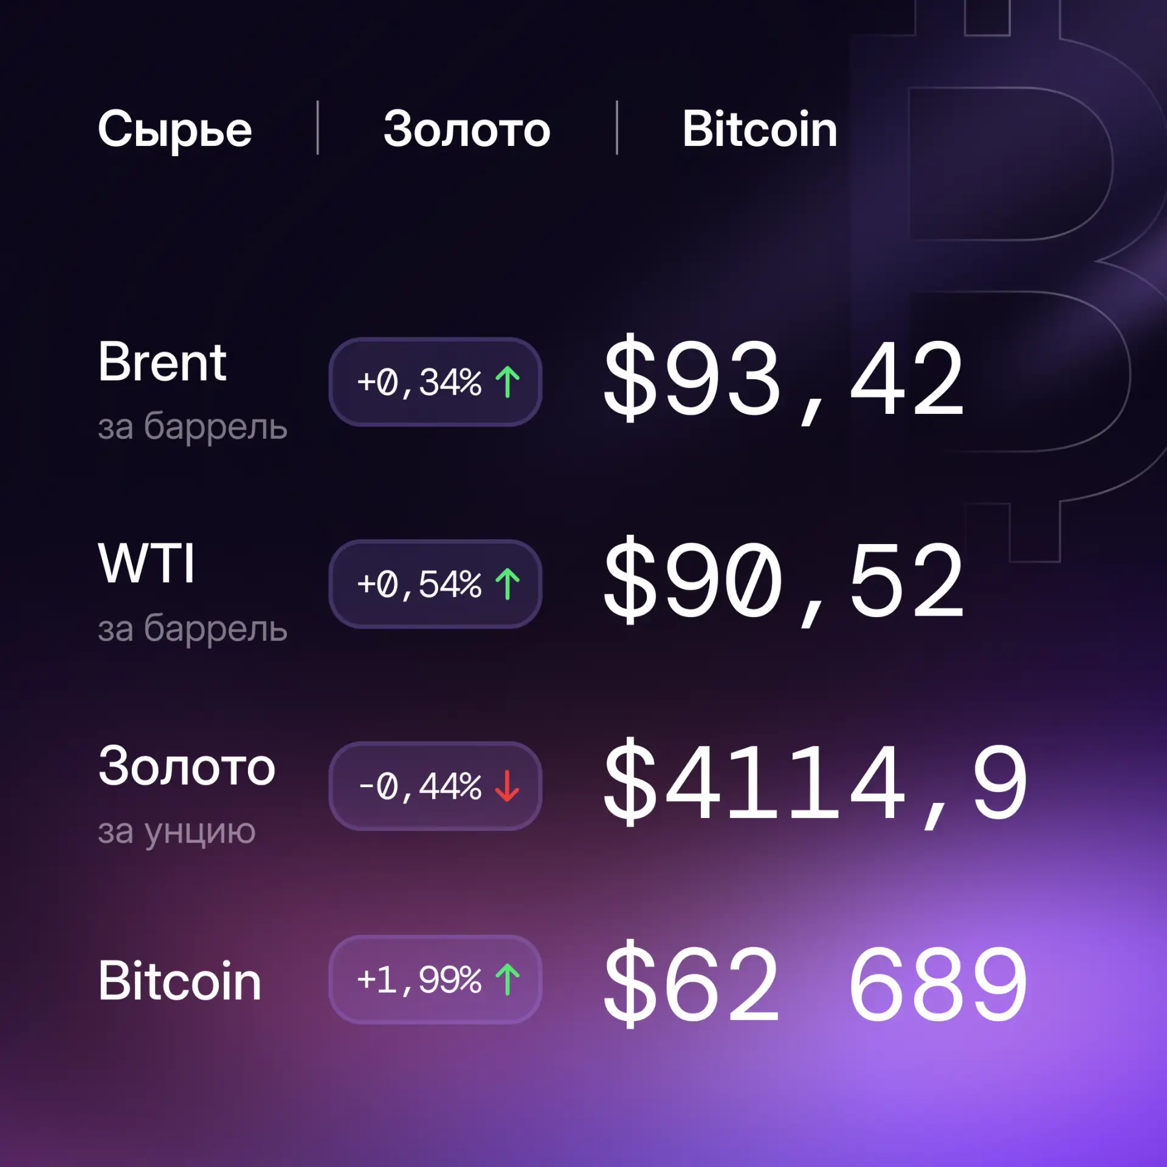Click the $4114,9 gold price
Image resolution: width=1167 pixels, height=1167 pixels.
point(816,783)
